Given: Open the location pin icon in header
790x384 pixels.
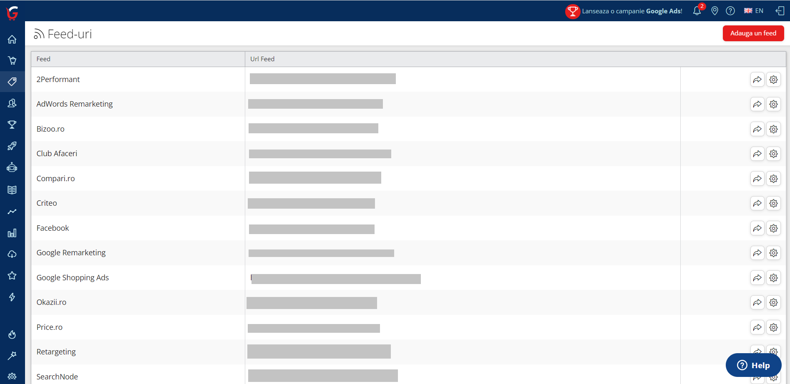Looking at the screenshot, I should pos(715,11).
